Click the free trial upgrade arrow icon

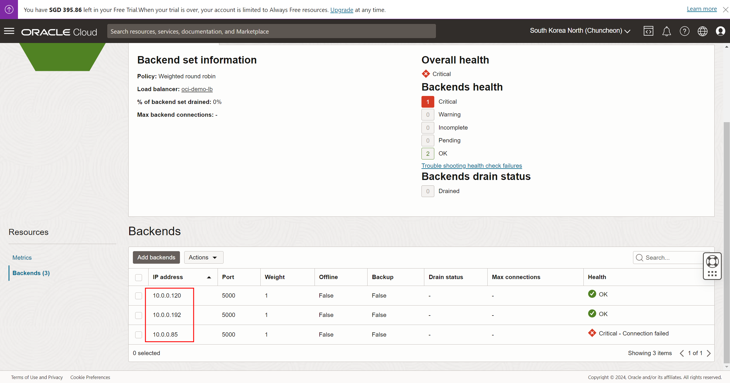pos(9,9)
